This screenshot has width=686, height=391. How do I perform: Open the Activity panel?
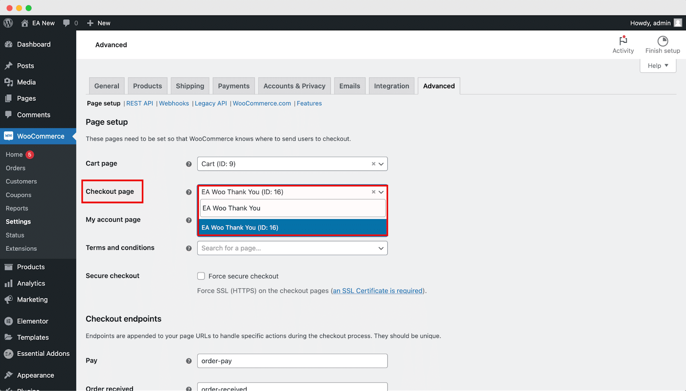point(623,45)
